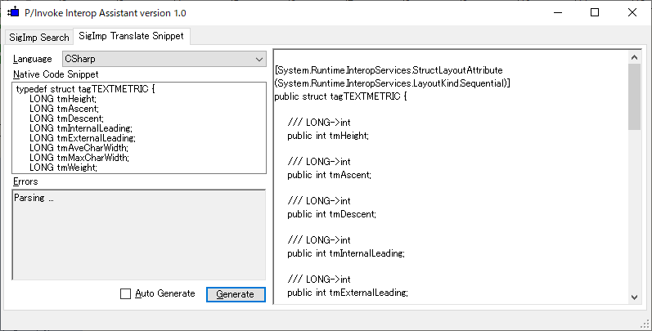
Task: Click the LONG->int comment above tmHeight
Action: pos(319,123)
